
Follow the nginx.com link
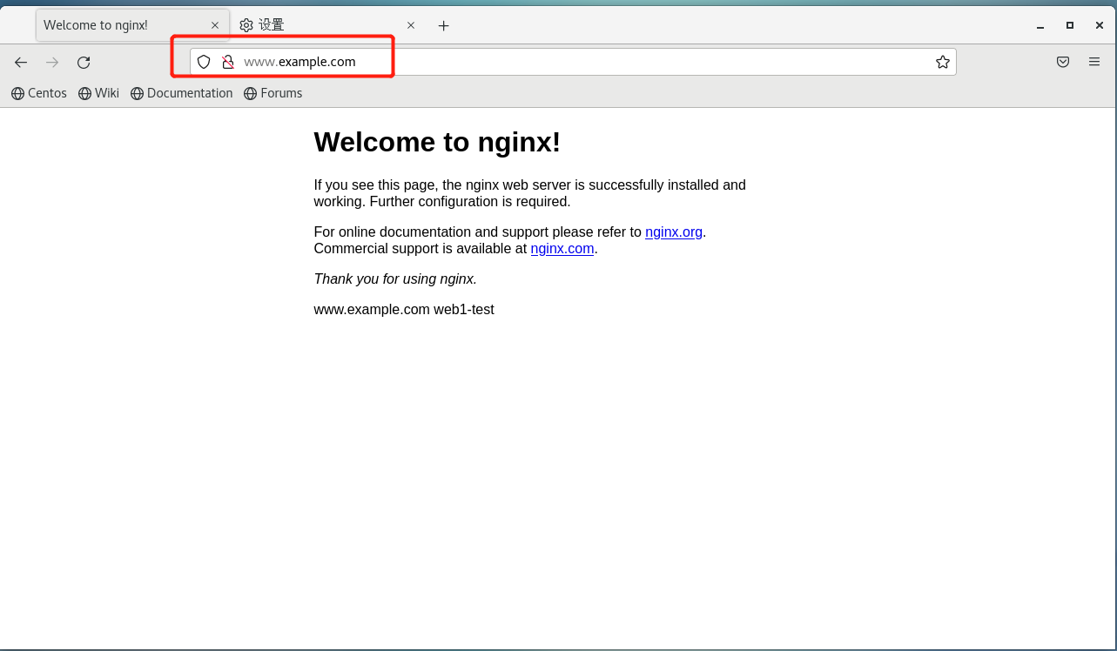(562, 249)
